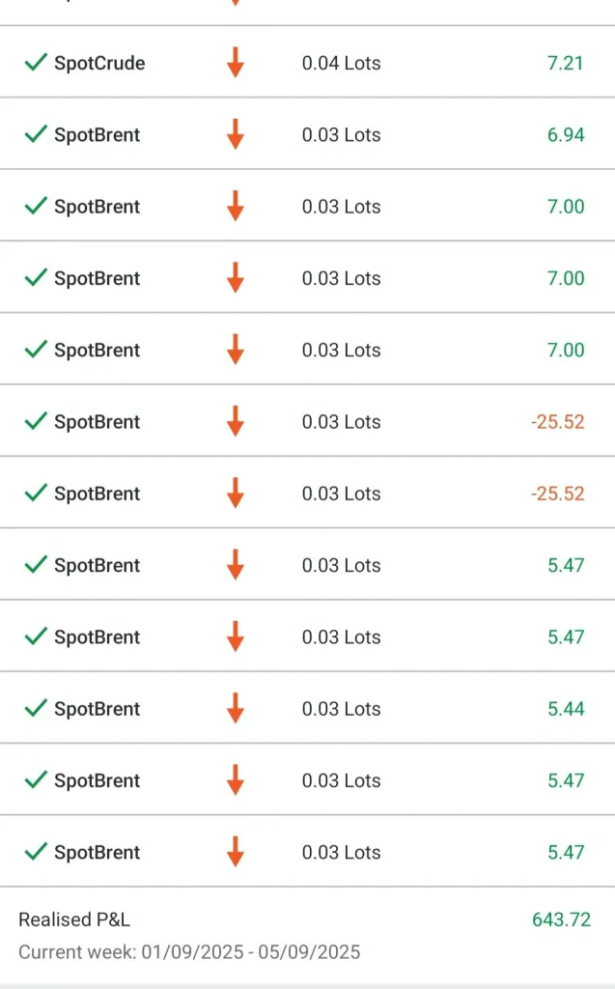This screenshot has height=989, width=615.
Task: Tap the 5.44 profit amount
Action: click(565, 709)
